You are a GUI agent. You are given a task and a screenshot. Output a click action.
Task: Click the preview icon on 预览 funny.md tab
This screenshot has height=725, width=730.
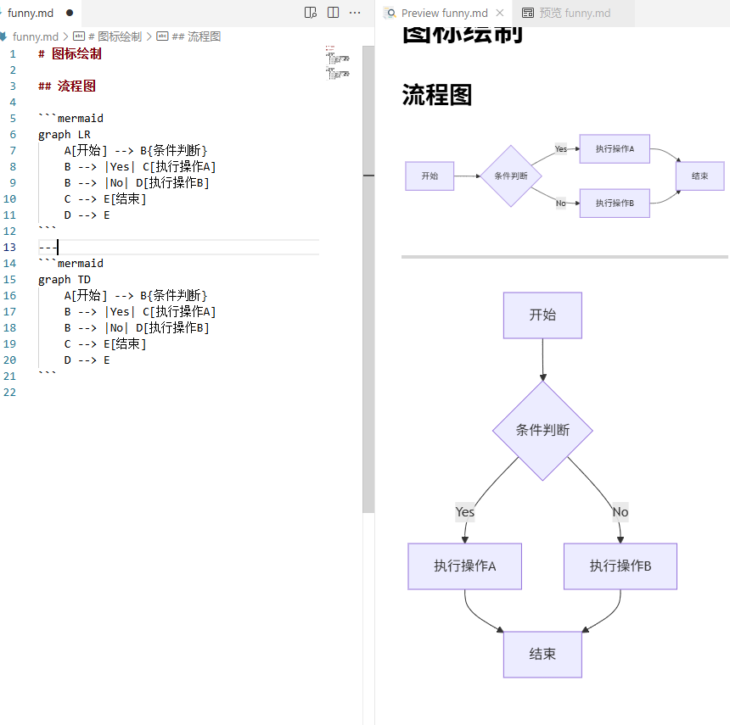(x=527, y=13)
